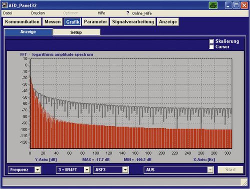Open the Parameter tab
The width and height of the screenshot is (250, 189).
[x=95, y=22]
